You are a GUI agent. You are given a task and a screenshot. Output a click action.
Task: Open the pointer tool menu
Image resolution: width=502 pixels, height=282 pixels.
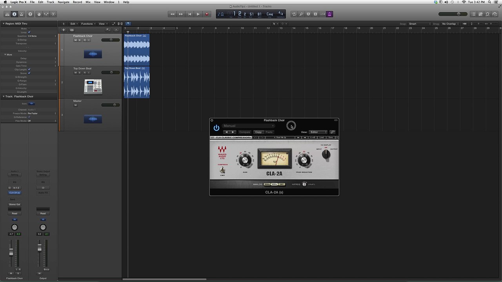(275, 24)
